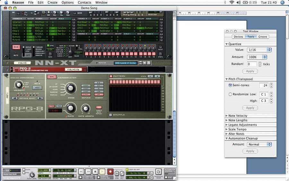Select the Randomize radio button
The image size is (289, 181).
[x=230, y=94]
